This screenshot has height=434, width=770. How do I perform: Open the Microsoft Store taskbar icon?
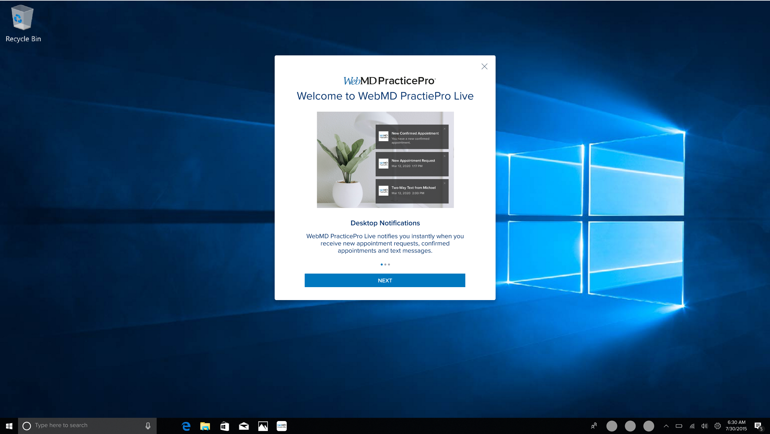pyautogui.click(x=225, y=426)
